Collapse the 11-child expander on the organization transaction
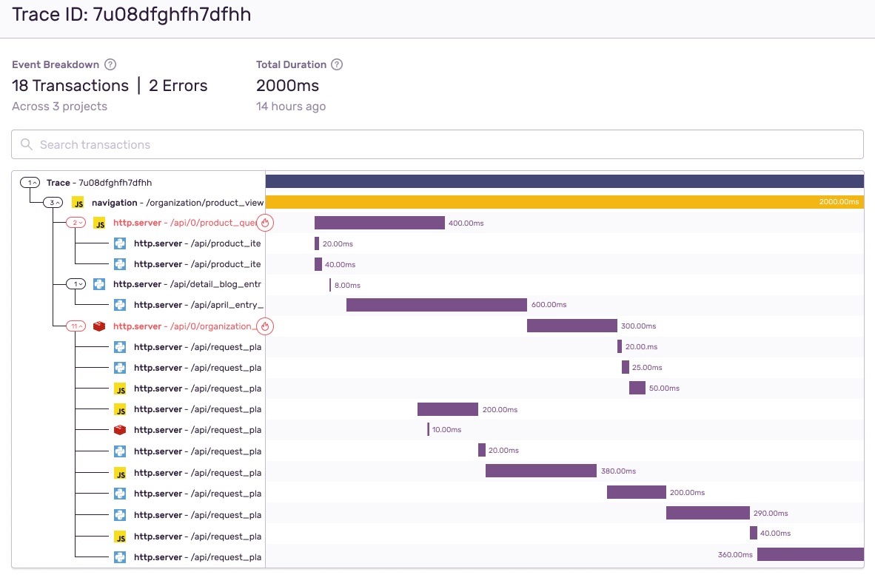Viewport: 875px width, 575px height. [x=76, y=326]
